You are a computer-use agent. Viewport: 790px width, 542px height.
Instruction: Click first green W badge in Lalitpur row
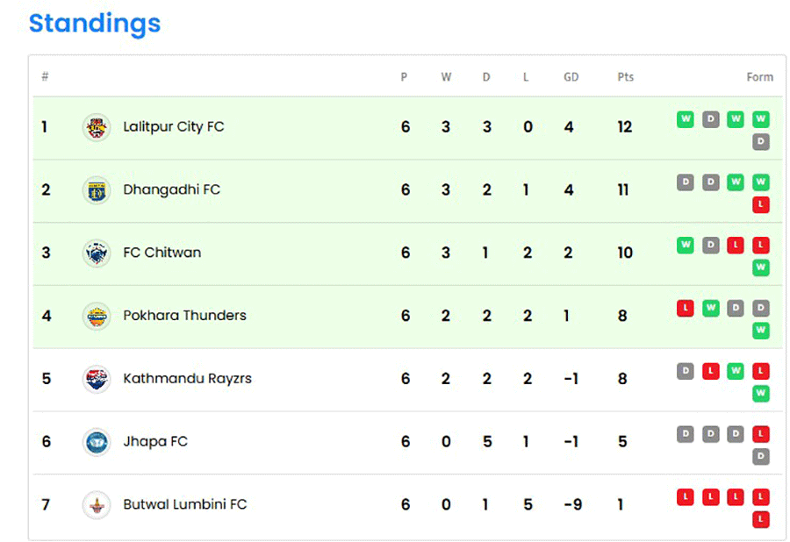tap(686, 119)
